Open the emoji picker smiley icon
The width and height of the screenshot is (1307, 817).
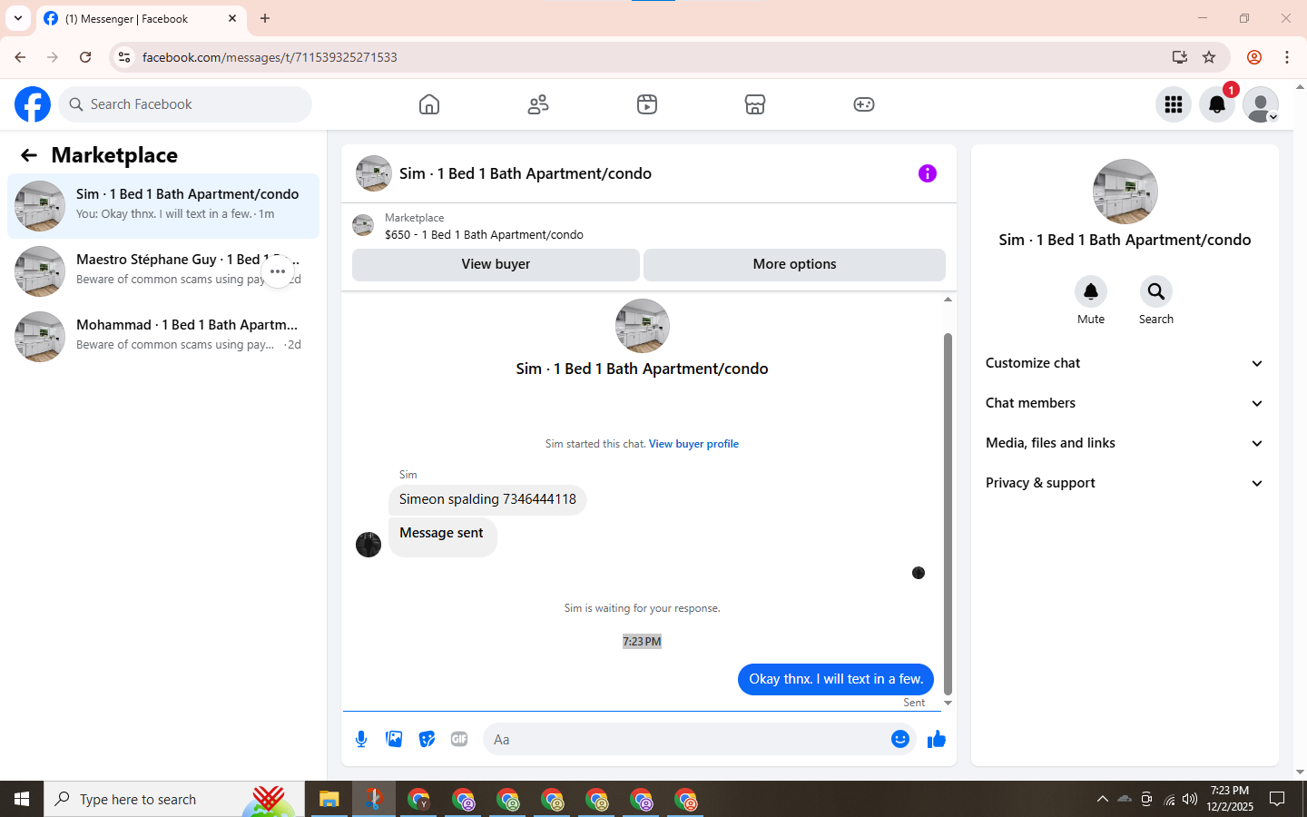899,739
